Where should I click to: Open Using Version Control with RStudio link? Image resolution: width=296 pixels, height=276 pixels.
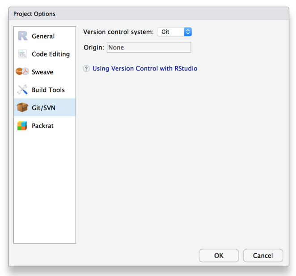[x=145, y=69]
